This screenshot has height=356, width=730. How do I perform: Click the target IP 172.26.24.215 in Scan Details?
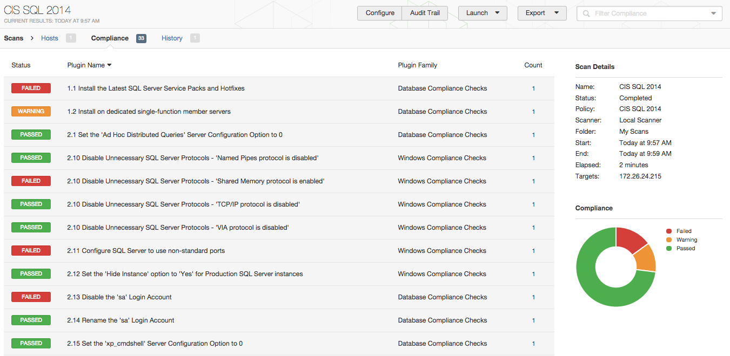[640, 176]
